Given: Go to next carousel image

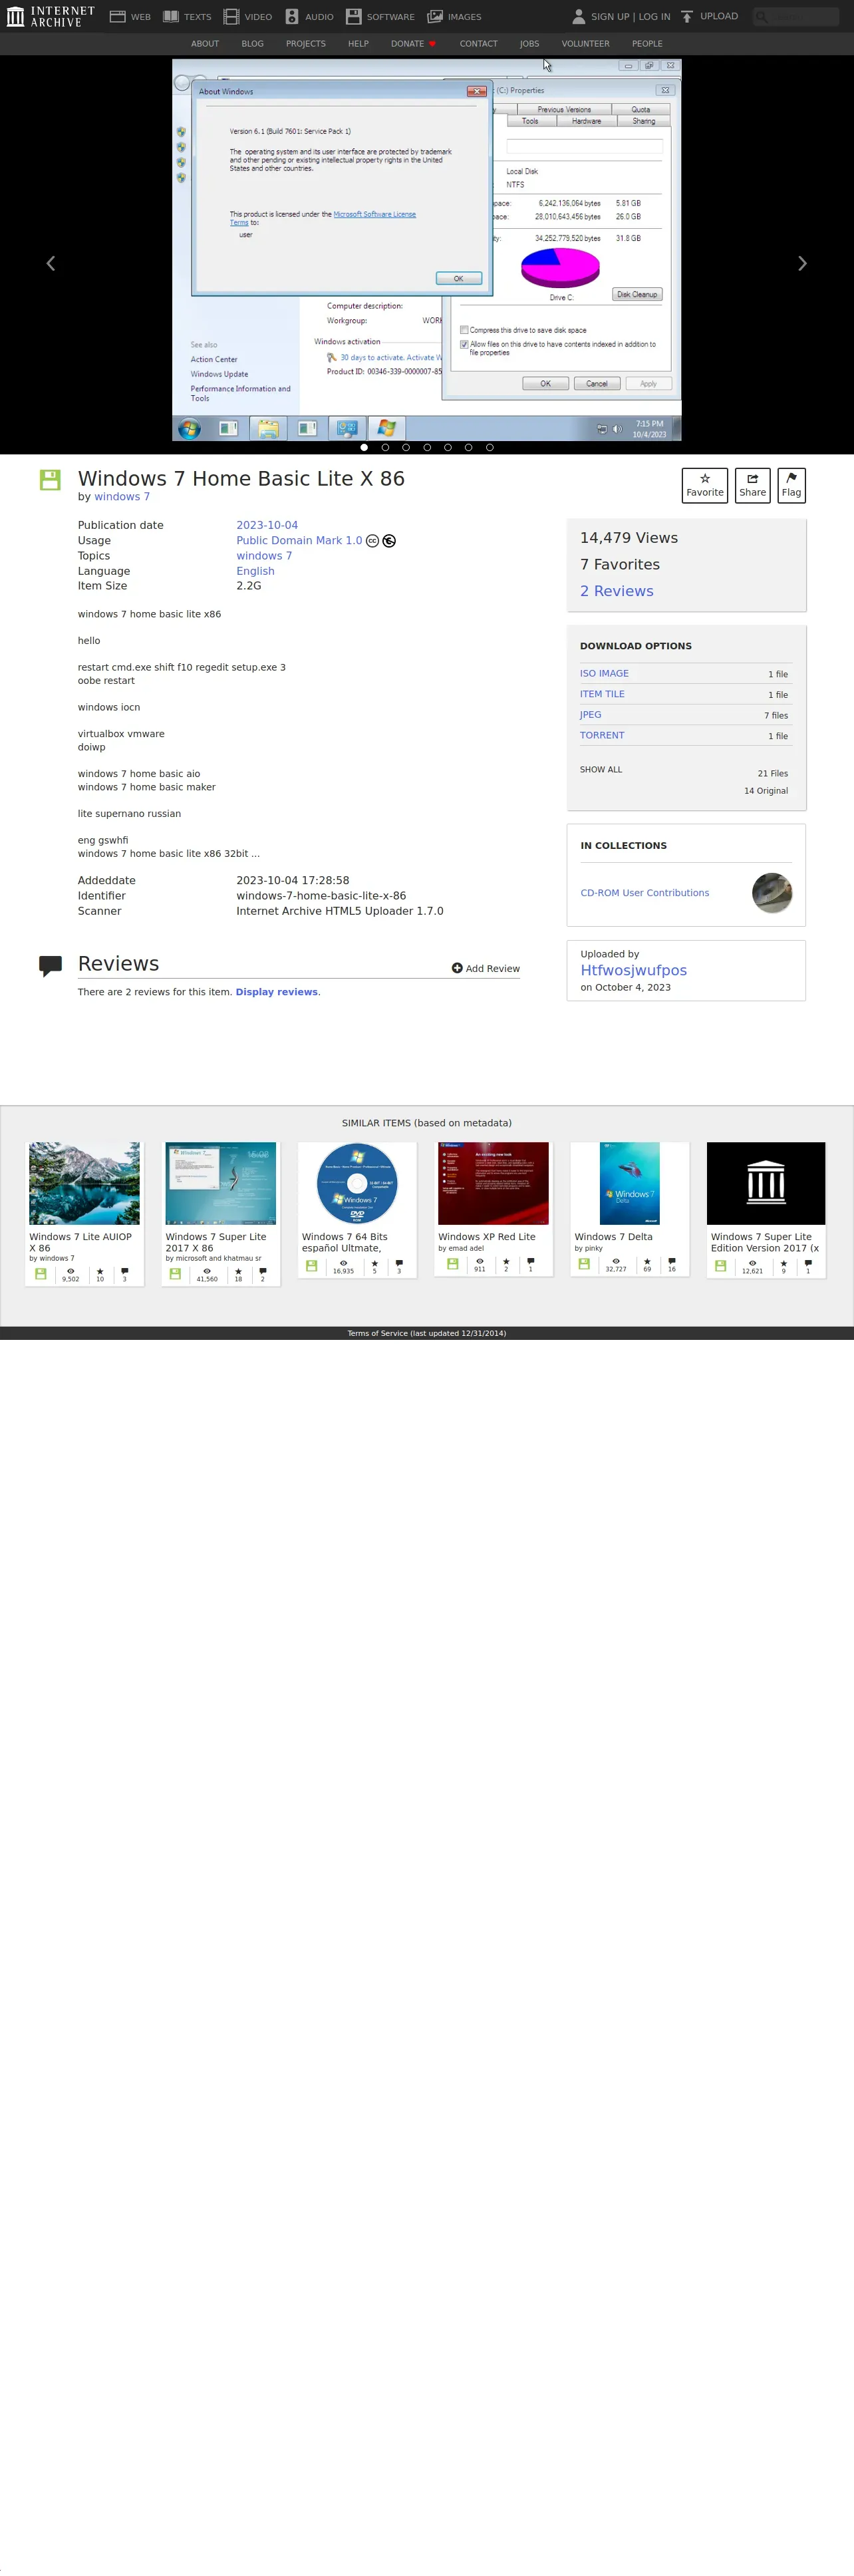Looking at the screenshot, I should [802, 263].
